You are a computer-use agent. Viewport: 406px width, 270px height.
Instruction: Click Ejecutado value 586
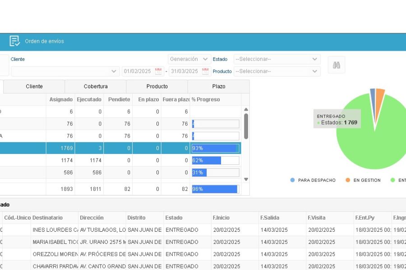[97, 173]
